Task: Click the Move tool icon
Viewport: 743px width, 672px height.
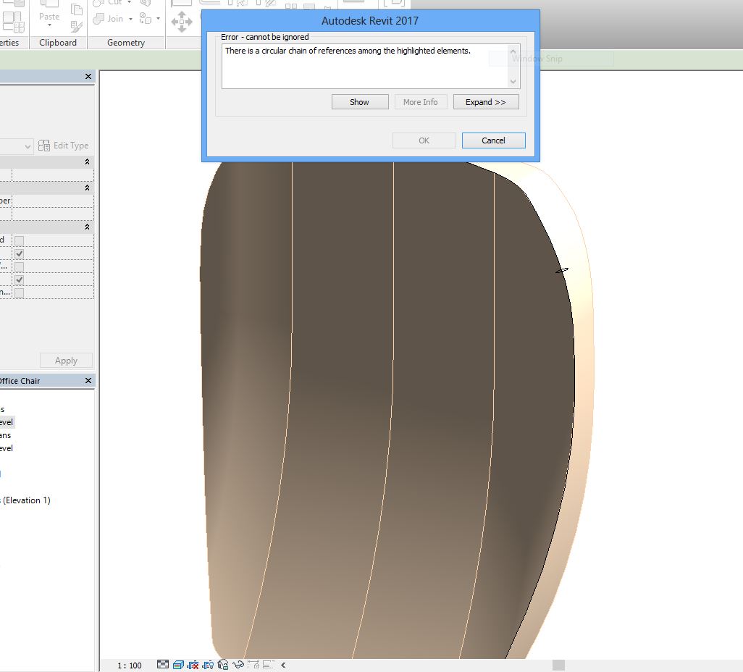Action: coord(181,22)
